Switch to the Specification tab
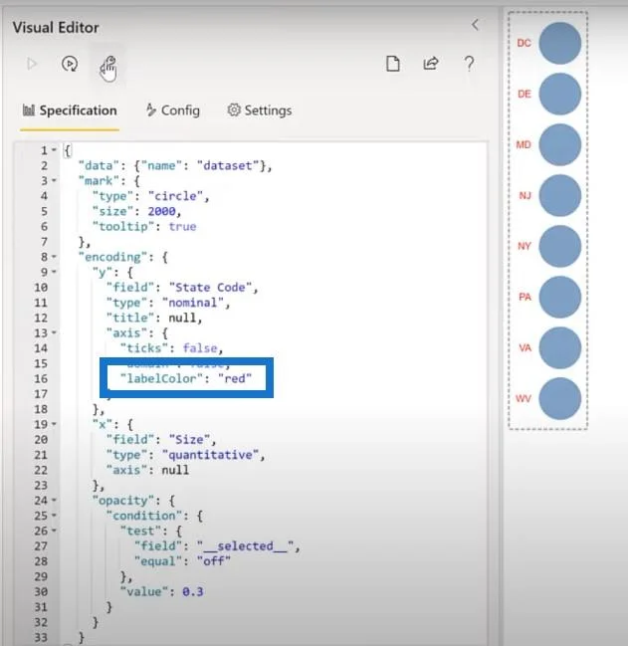The height and width of the screenshot is (646, 628). (70, 110)
